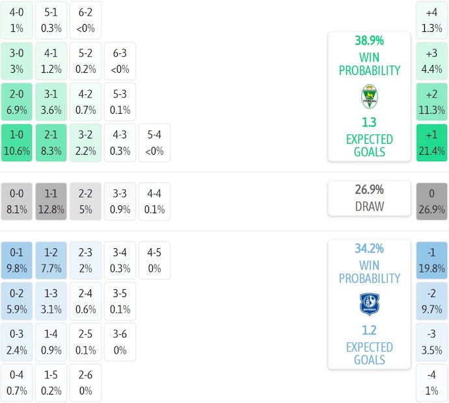Image resolution: width=449 pixels, height=403 pixels.
Task: Click the green home team crest
Action: coord(369,97)
